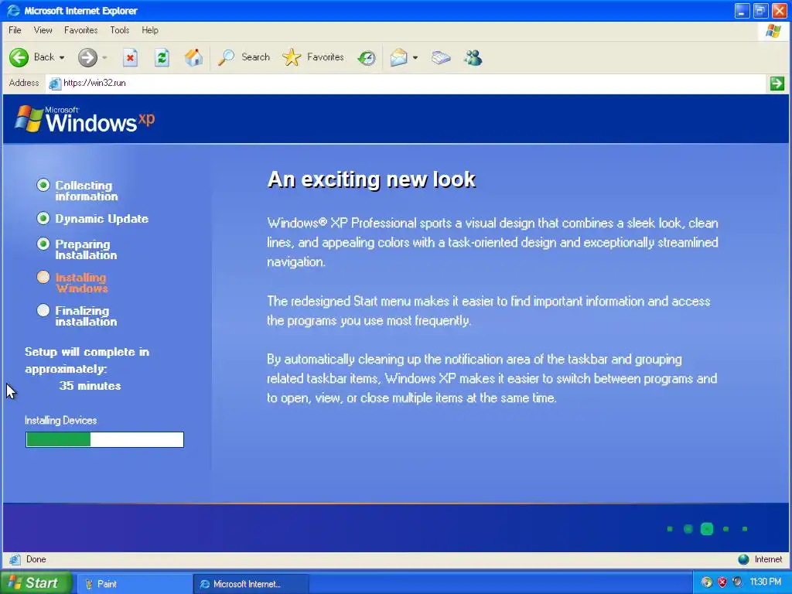
Task: Click the 'Finalizing installation' step text
Action: 86,316
